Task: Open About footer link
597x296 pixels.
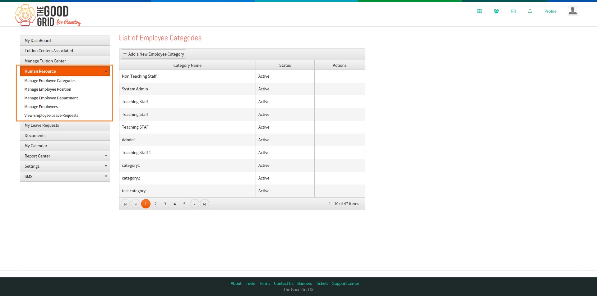Action: (x=236, y=283)
